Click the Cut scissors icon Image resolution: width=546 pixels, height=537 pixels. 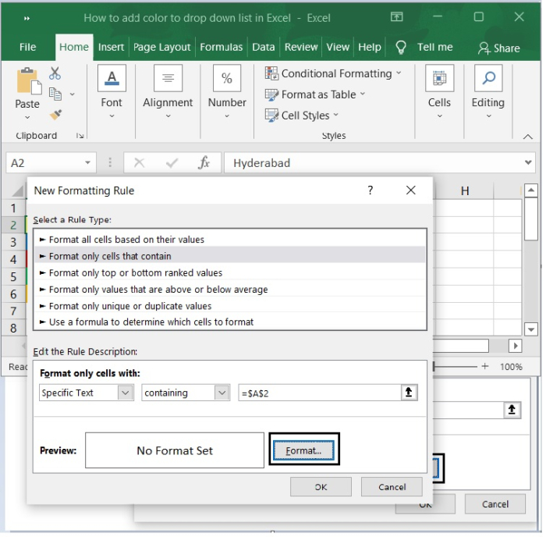tap(55, 73)
